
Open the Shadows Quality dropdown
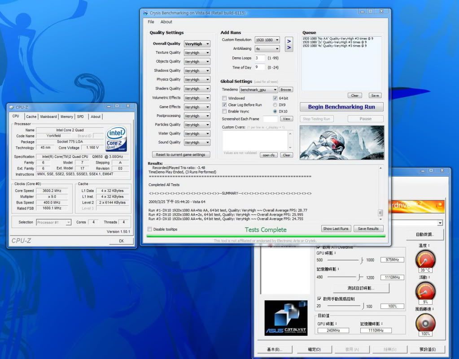197,71
